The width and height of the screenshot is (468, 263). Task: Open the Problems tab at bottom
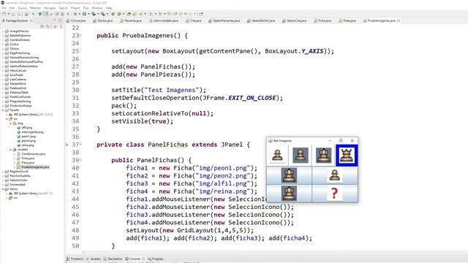75,259
